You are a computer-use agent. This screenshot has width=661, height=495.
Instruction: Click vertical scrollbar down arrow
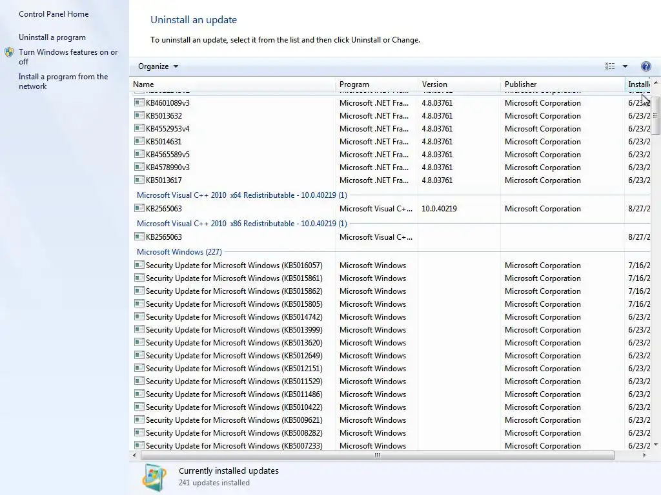coord(656,445)
